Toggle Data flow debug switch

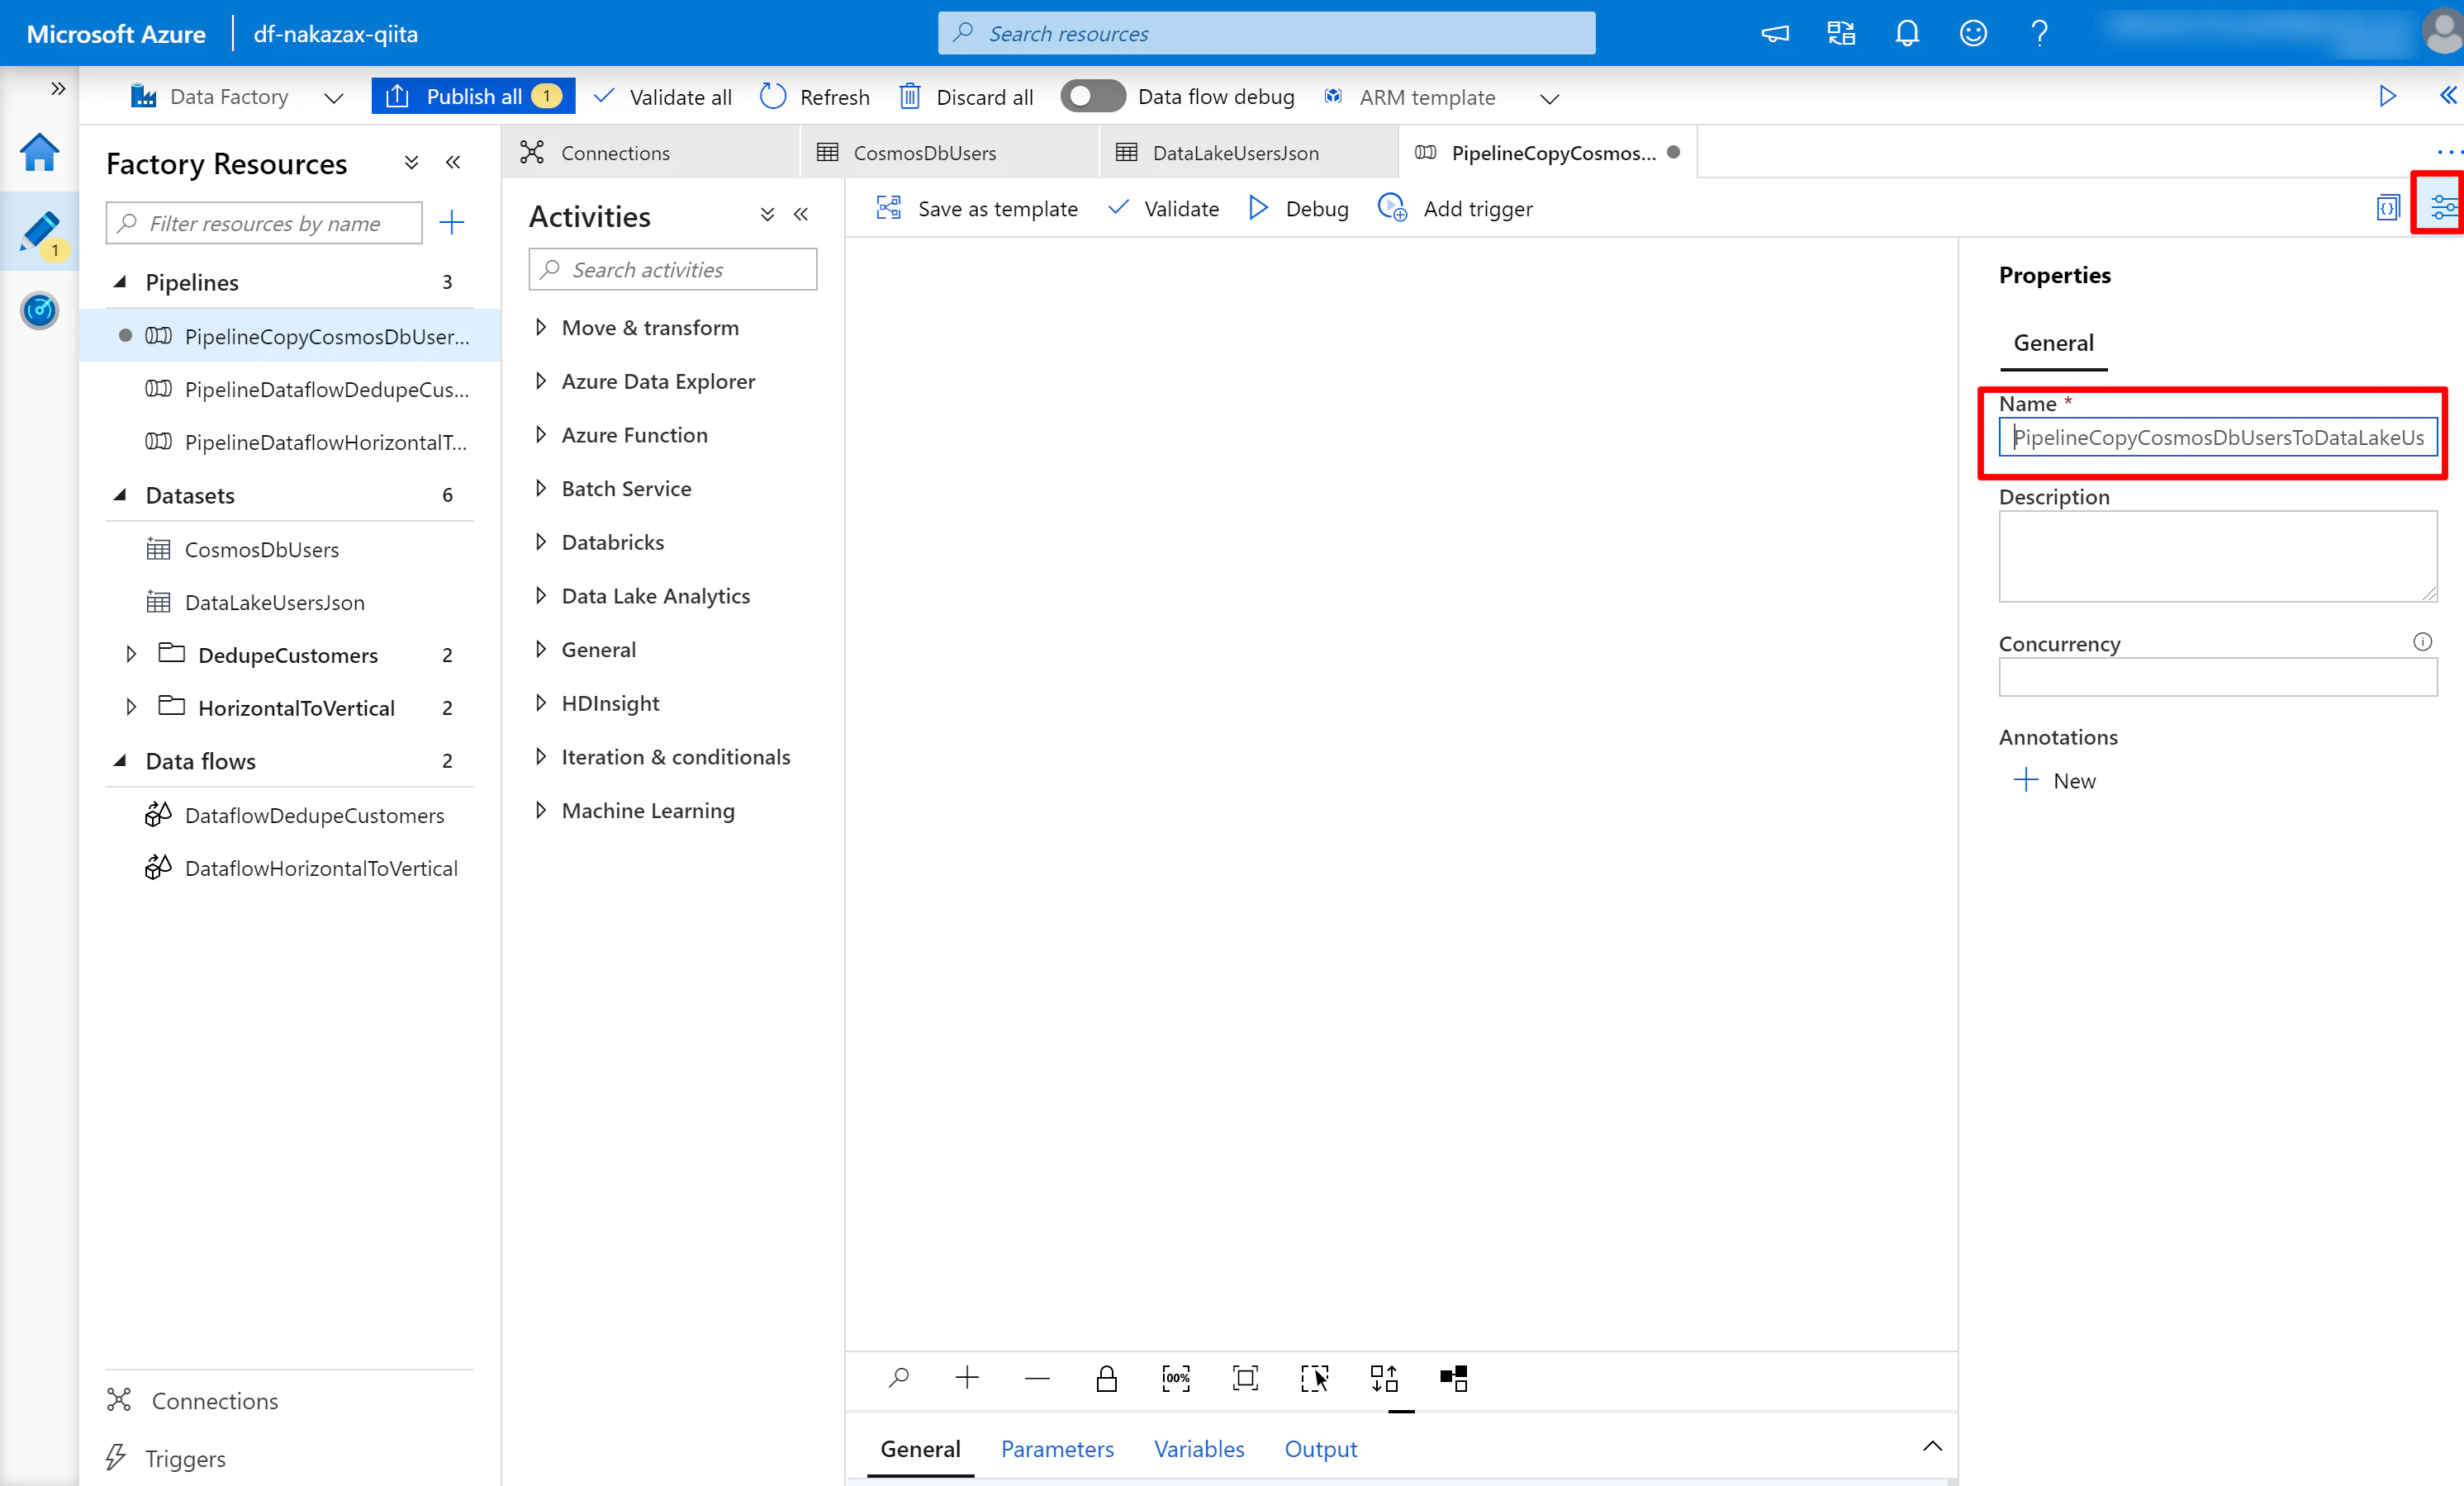(x=1092, y=96)
